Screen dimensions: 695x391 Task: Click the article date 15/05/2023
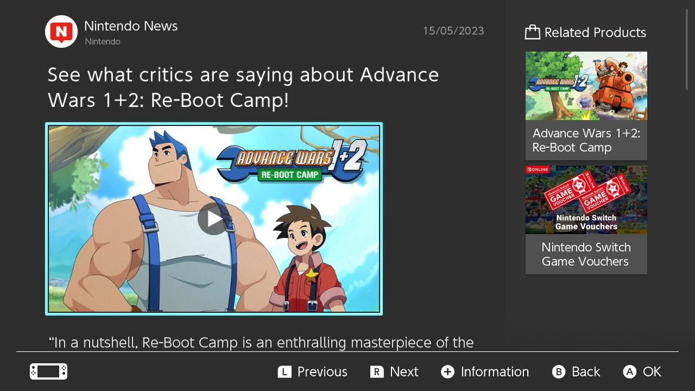[453, 31]
